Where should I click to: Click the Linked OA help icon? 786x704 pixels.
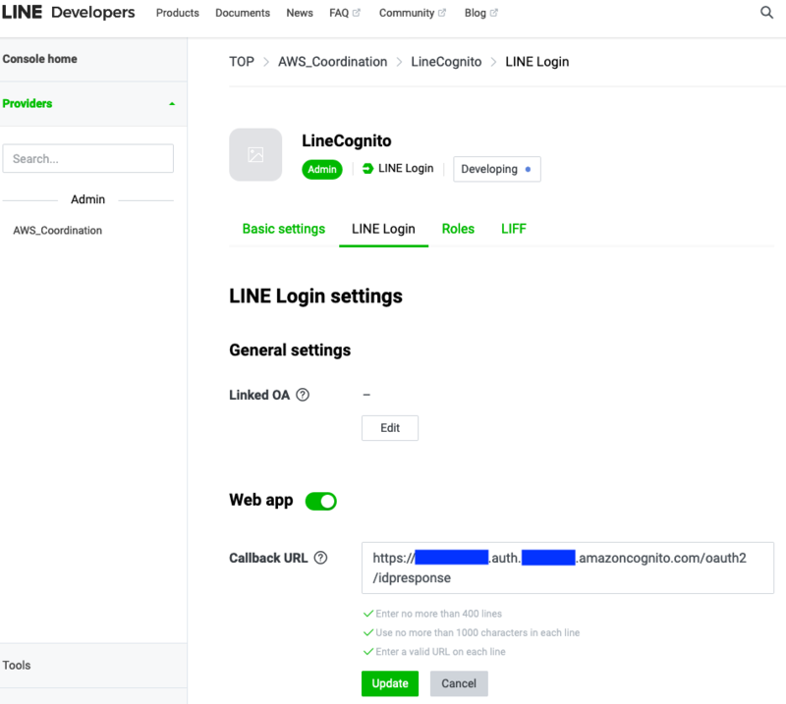coord(303,395)
